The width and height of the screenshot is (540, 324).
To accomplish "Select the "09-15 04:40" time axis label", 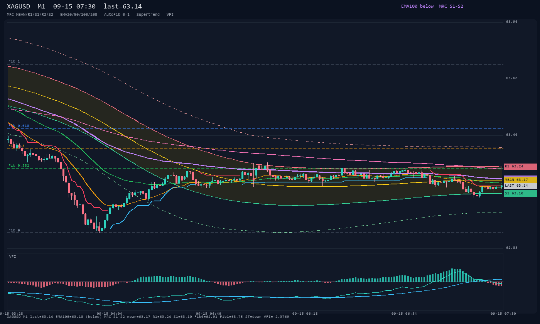I will pyautogui.click(x=209, y=314).
